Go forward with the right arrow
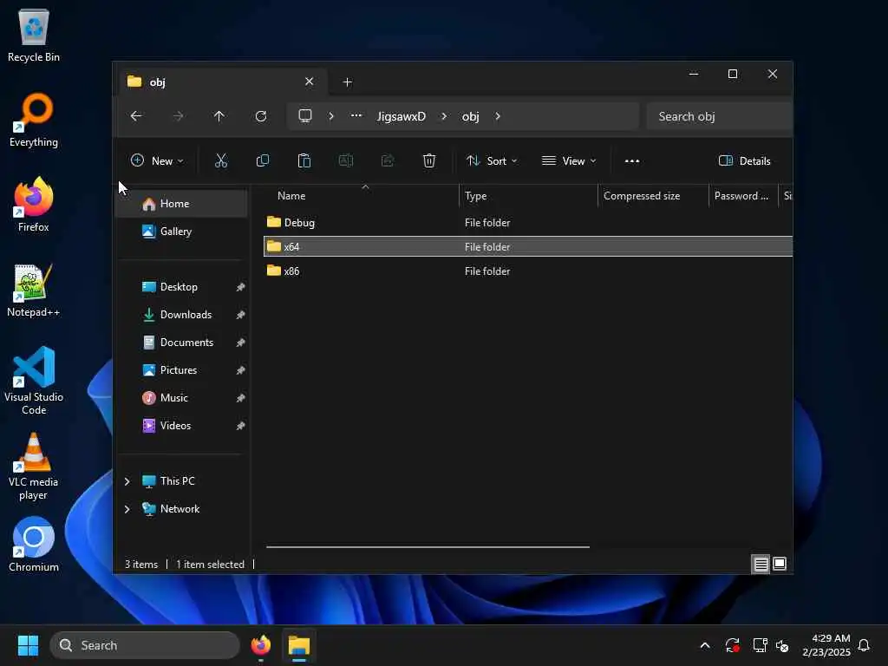888x666 pixels. point(178,116)
